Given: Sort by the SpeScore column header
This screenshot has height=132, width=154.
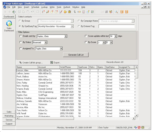Looking at the screenshot, I should click(83, 67).
